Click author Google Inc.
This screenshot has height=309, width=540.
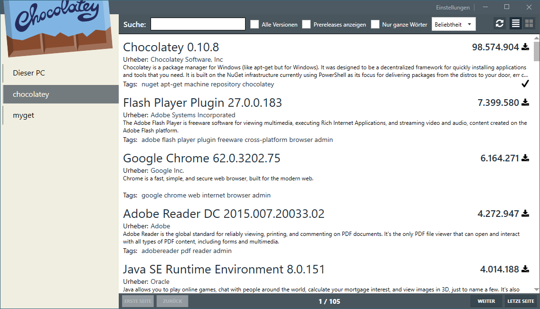pyautogui.click(x=167, y=170)
